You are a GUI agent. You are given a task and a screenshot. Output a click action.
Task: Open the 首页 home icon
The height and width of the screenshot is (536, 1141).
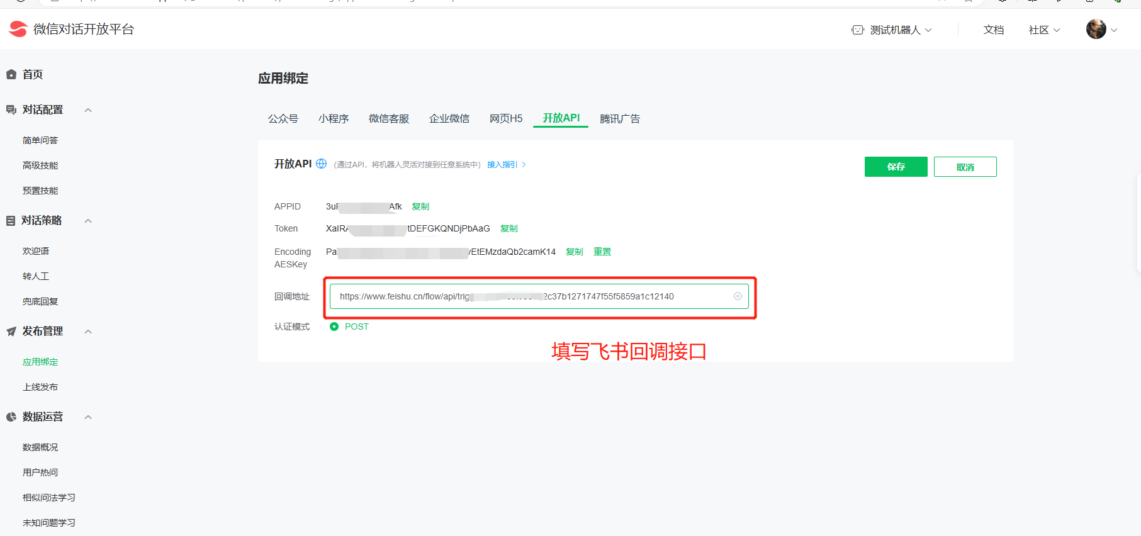(11, 75)
